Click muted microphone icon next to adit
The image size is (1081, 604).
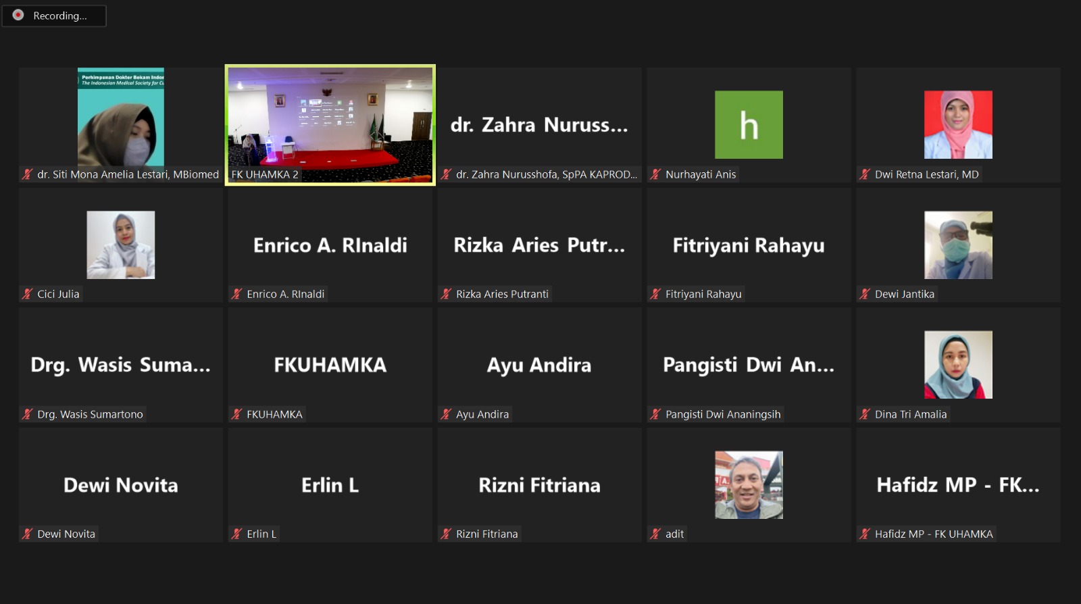tap(655, 534)
